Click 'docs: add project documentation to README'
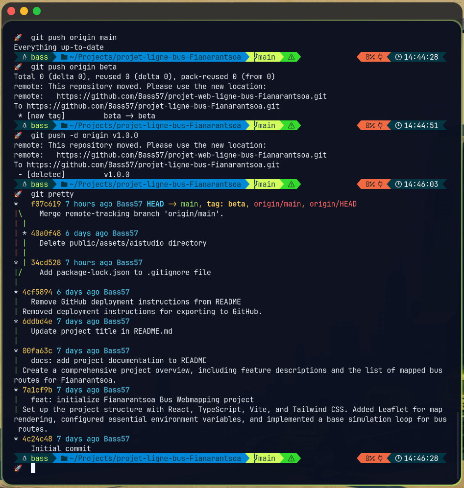 tap(119, 361)
